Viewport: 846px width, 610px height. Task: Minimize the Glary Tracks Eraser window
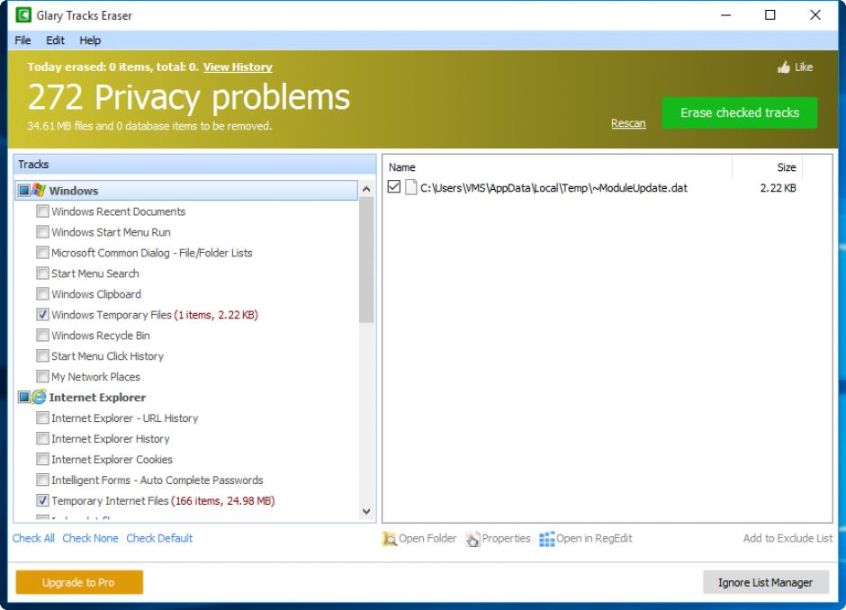click(x=725, y=15)
